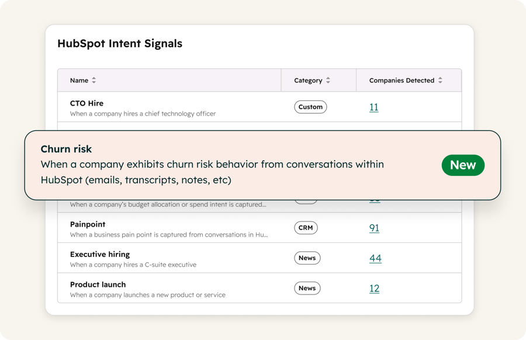Select the CTO Hire signal name
This screenshot has height=340, width=526.
[x=86, y=103]
